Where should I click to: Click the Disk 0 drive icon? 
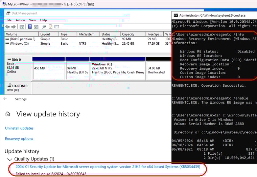point(9,59)
